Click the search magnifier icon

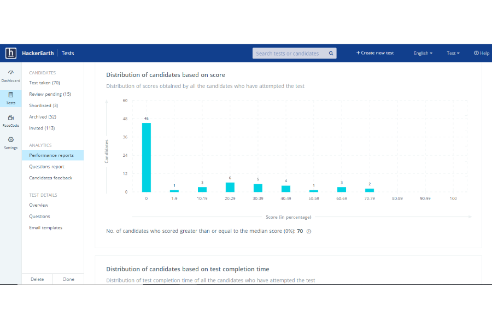331,54
